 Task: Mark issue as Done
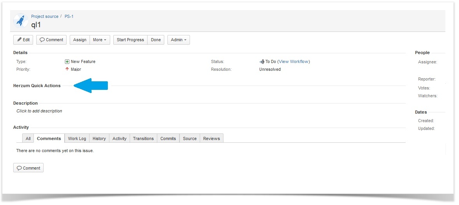[x=156, y=40]
